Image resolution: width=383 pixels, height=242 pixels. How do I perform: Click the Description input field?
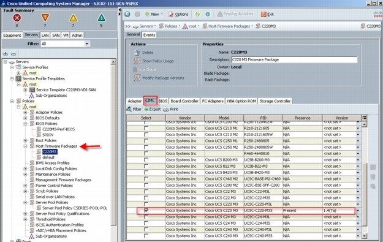pos(294,59)
